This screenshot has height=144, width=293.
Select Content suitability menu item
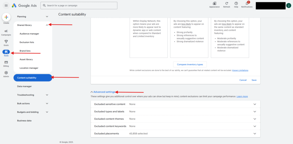[33, 78]
